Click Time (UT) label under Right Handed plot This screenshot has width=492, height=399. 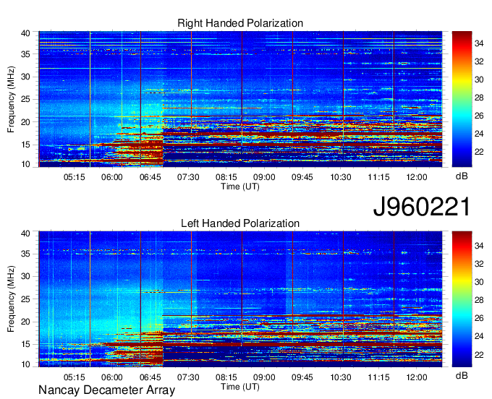click(x=240, y=186)
